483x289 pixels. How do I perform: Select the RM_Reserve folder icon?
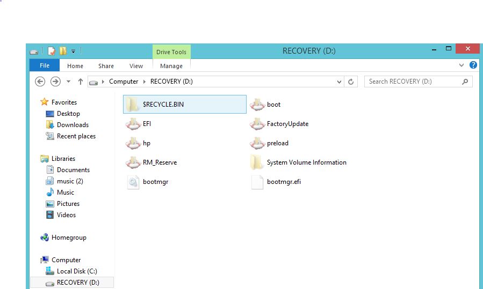pyautogui.click(x=133, y=162)
